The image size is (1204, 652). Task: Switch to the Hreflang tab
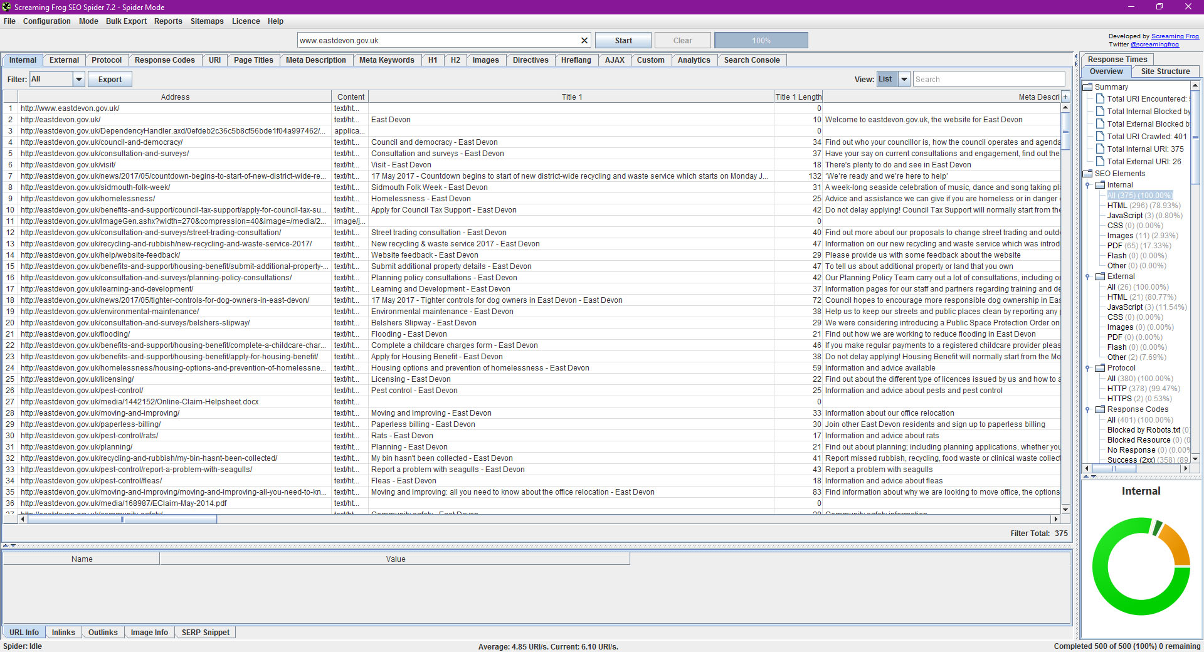tap(576, 60)
